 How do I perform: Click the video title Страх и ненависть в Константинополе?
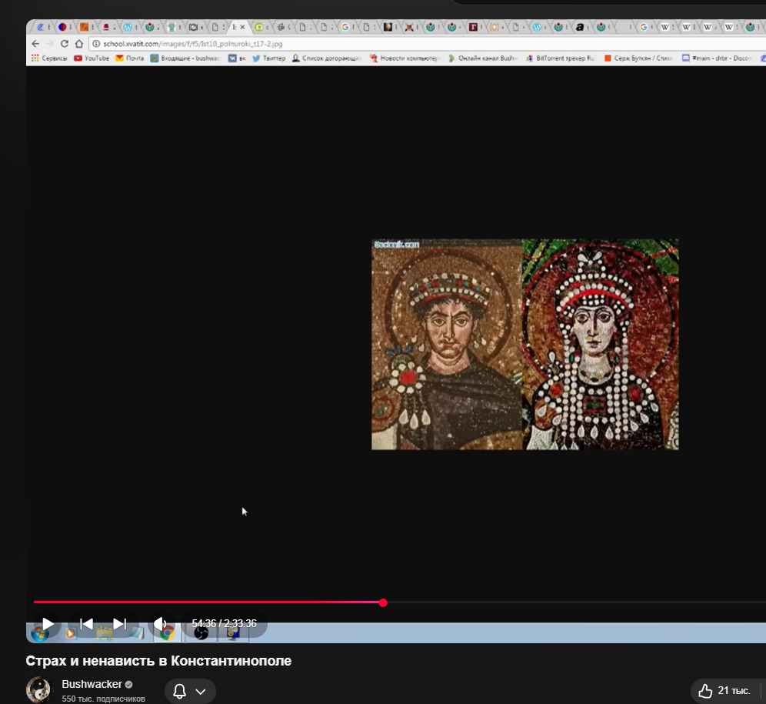pos(158,661)
